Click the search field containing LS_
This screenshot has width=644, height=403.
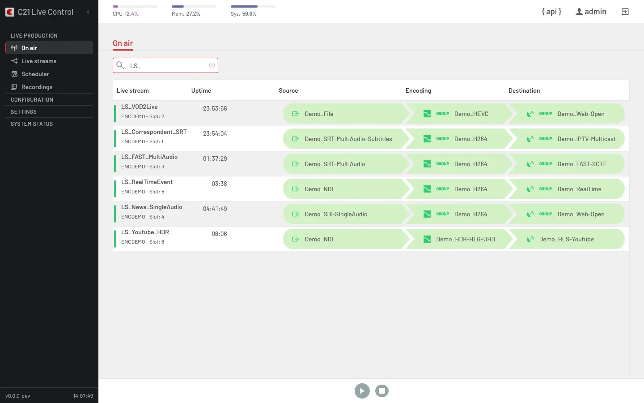[x=165, y=65]
